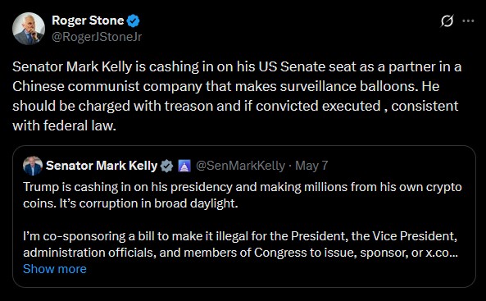Open the truncated x.co link

pyautogui.click(x=442, y=253)
